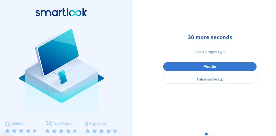Choose Native mobile app option

210,79
